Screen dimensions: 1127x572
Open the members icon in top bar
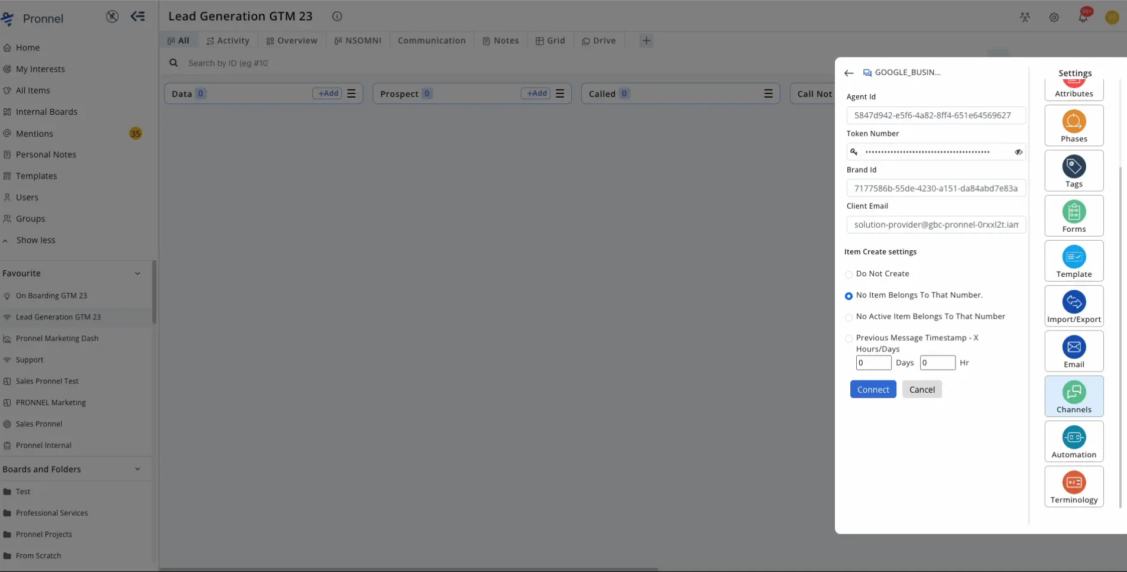coord(1025,17)
